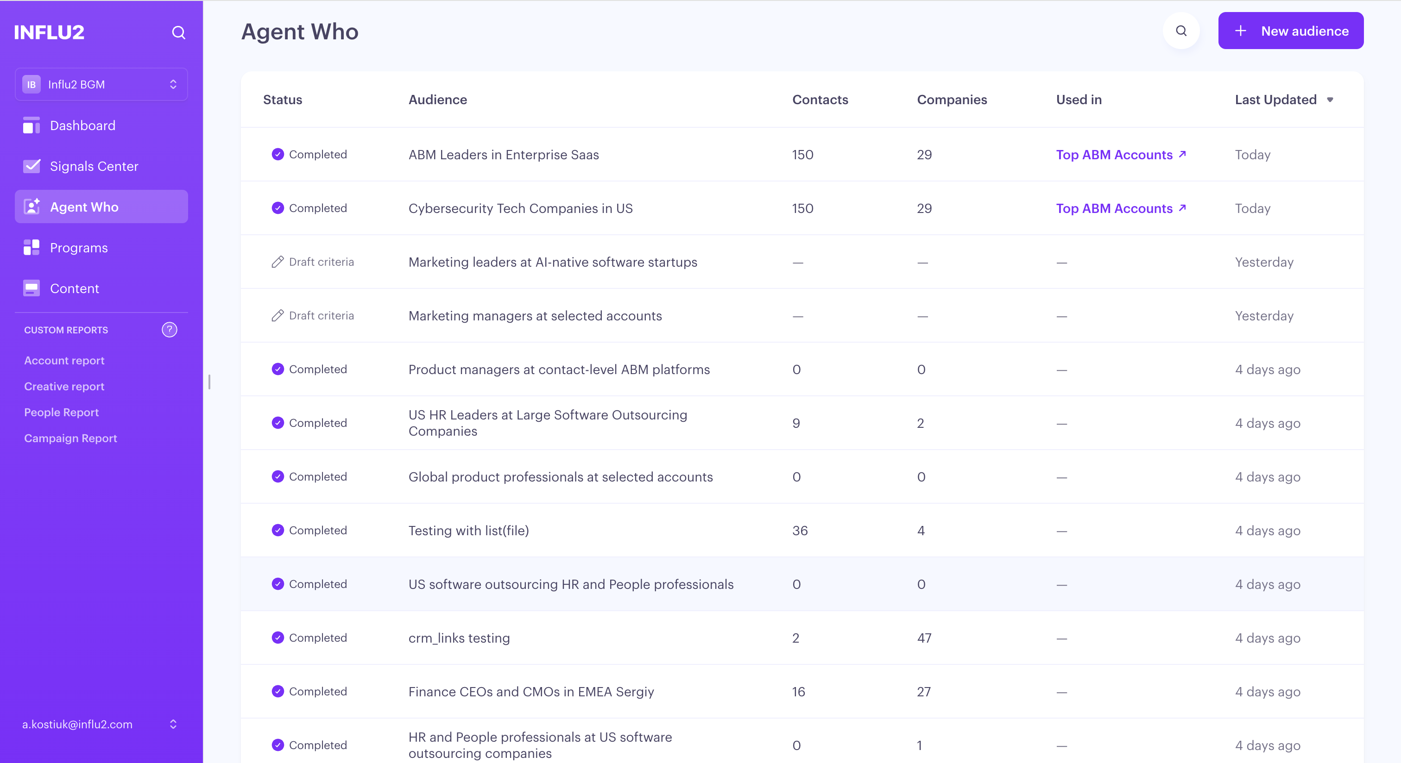Select the Signals Center checkmark icon

pyautogui.click(x=32, y=166)
